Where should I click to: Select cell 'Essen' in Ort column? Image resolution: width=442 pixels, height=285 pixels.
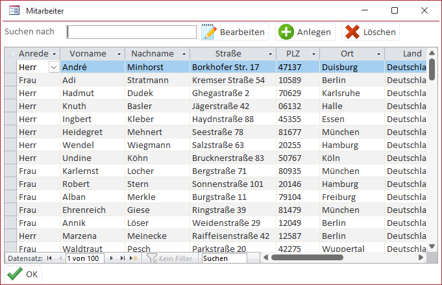click(352, 119)
